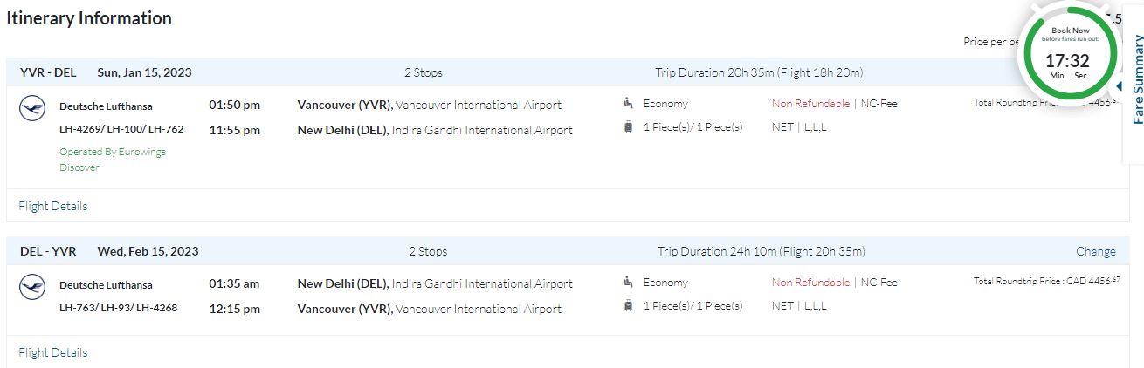Click the baggage icon on the return flight
Image resolution: width=1144 pixels, height=368 pixels.
[629, 305]
